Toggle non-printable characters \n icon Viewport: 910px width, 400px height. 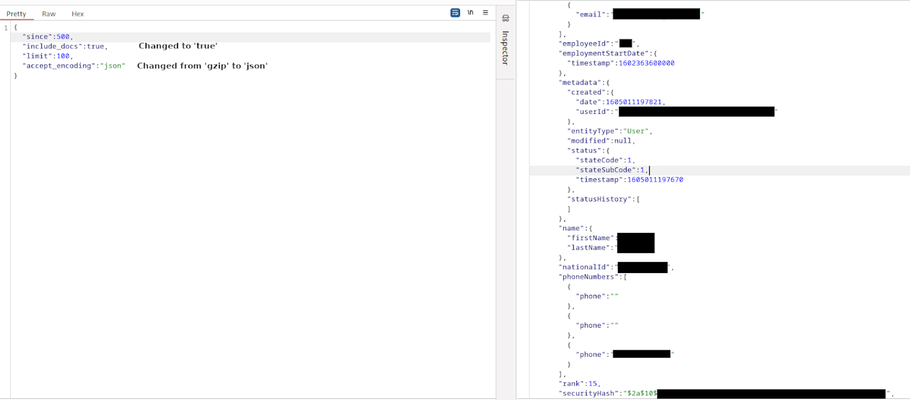[470, 13]
